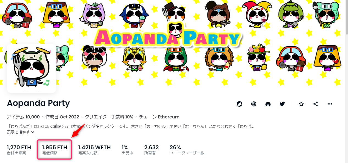Screen dimensions: 348x163
Task: Share the collection via share icon
Action: click(x=316, y=104)
